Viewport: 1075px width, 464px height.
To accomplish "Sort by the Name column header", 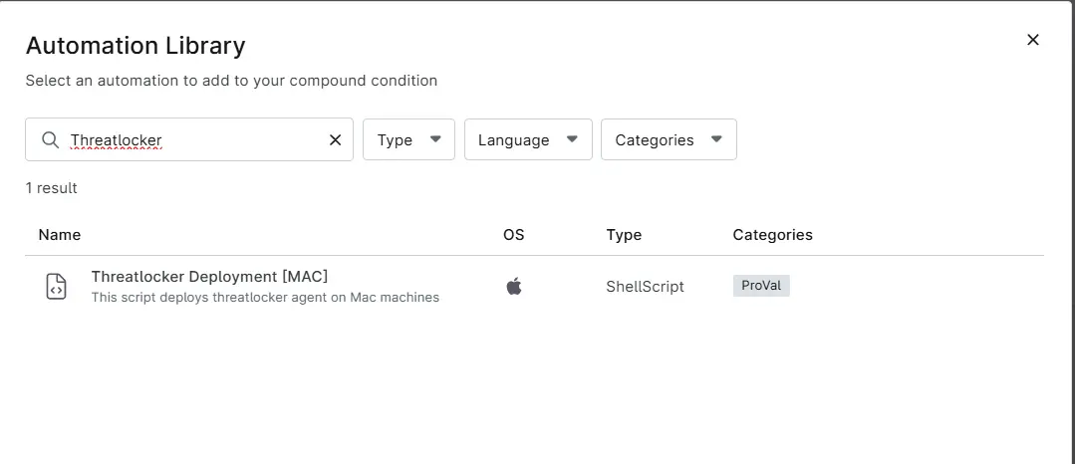I will coord(60,235).
